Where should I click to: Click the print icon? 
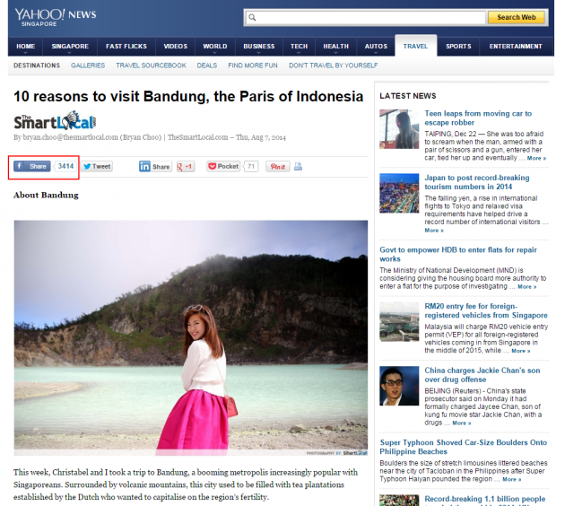pos(298,166)
